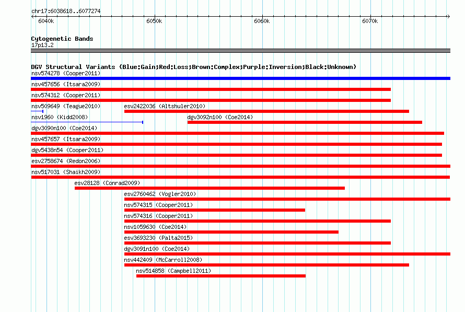Open the dgv5438n54 (Cooper2011) label
The width and height of the screenshot is (465, 312).
coord(67,150)
